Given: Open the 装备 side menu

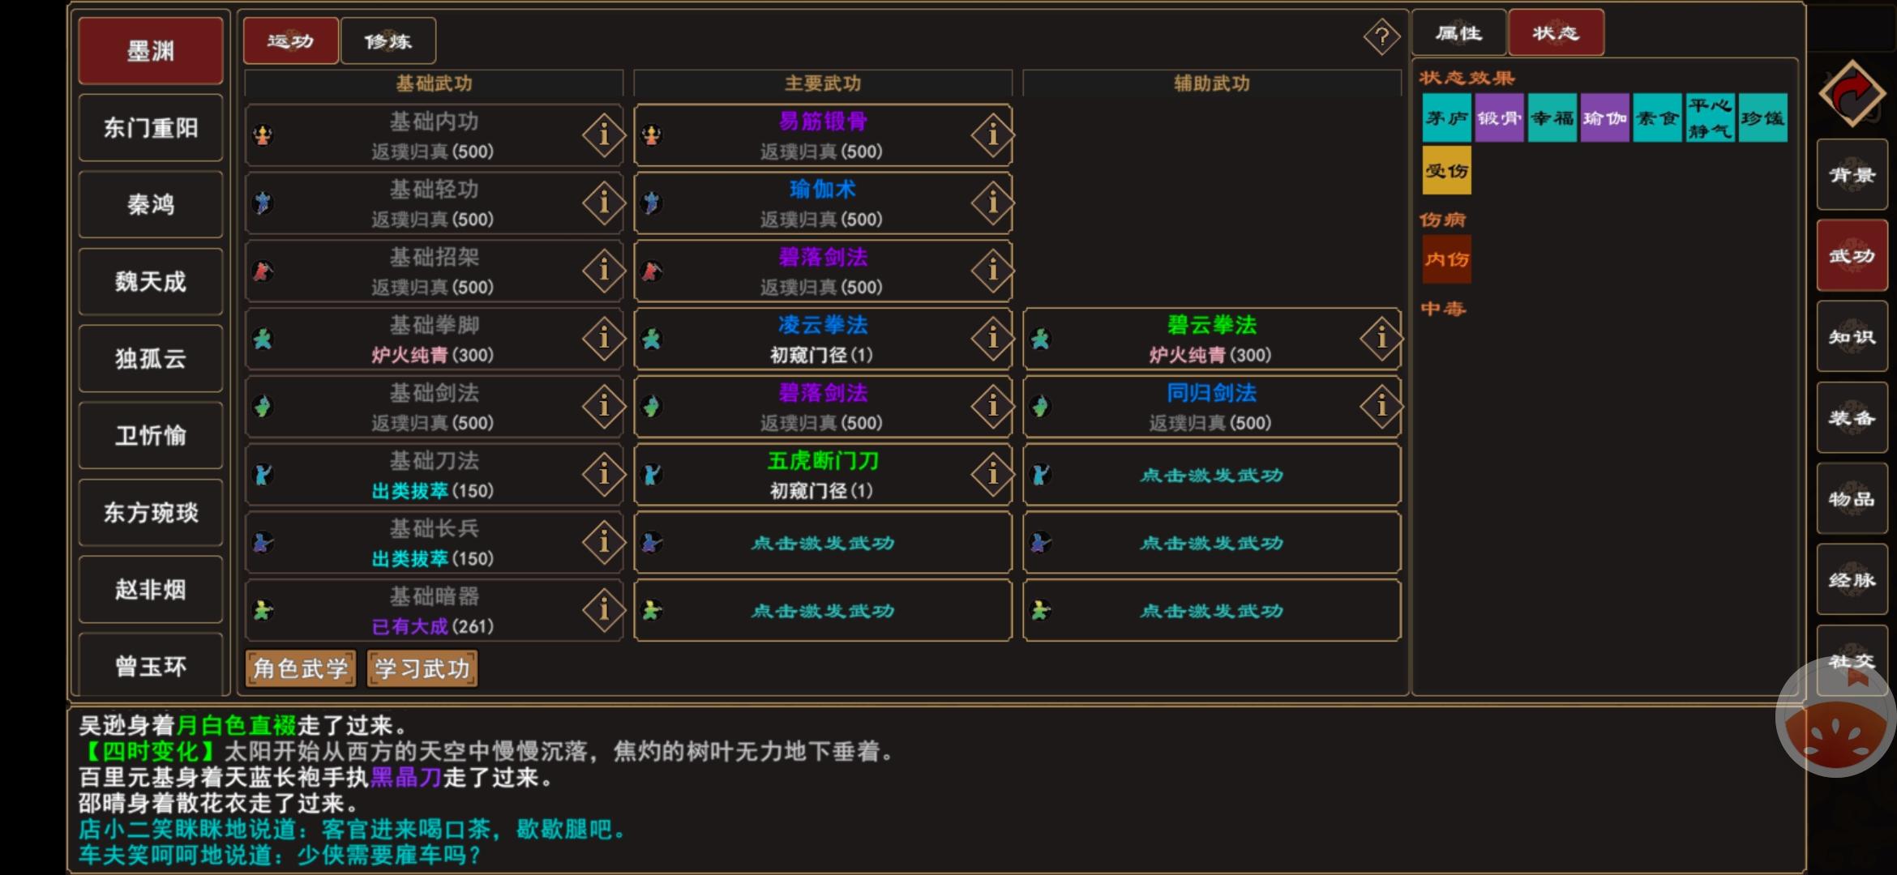Looking at the screenshot, I should [1852, 418].
